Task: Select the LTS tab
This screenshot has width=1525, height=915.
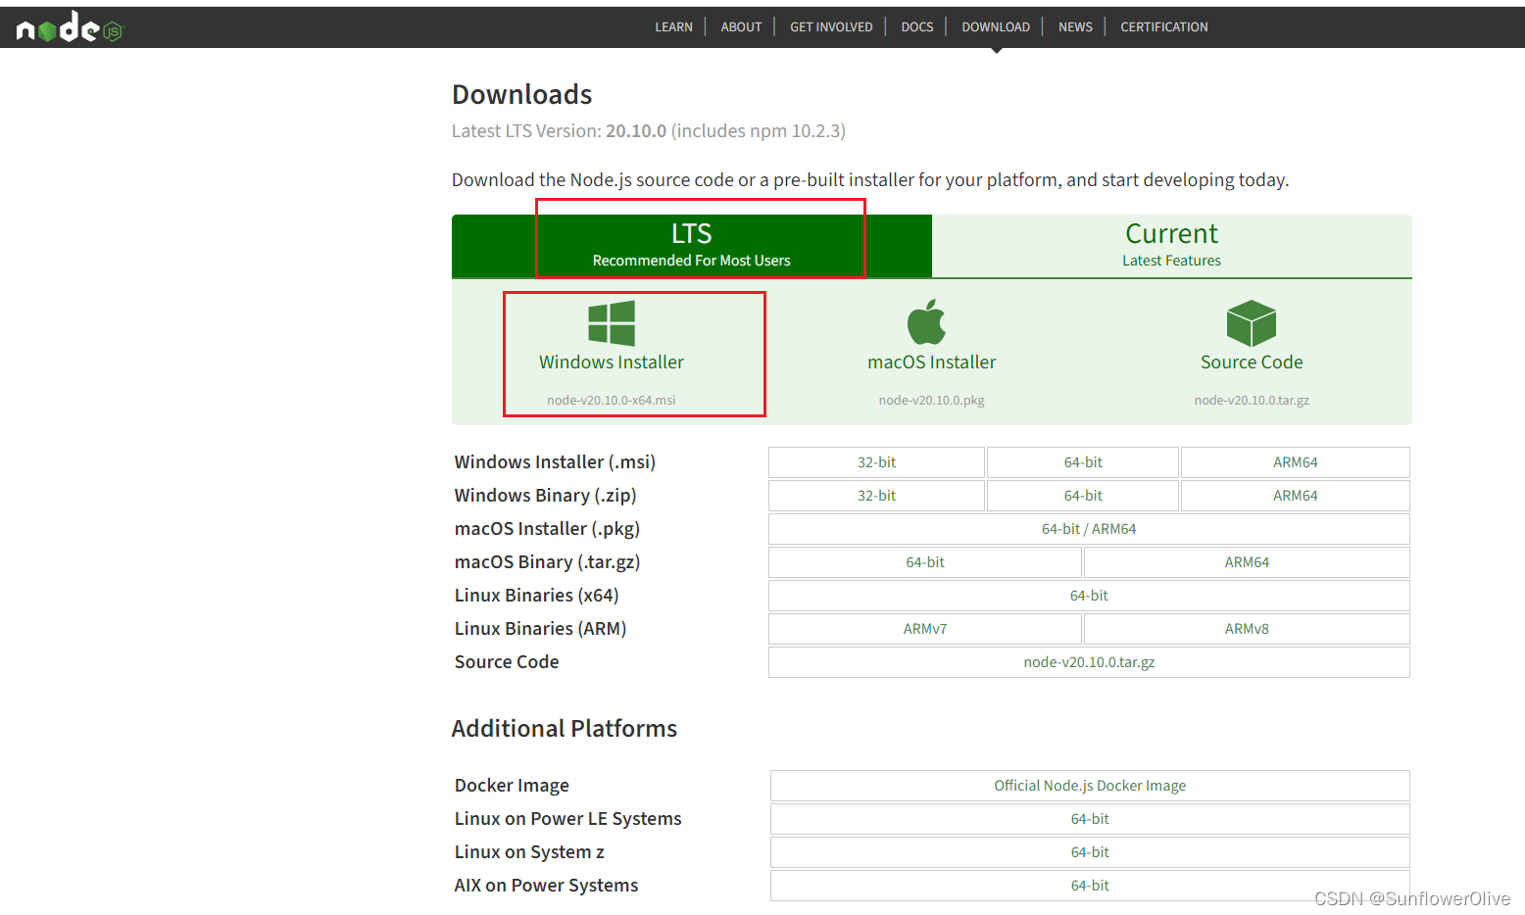Action: (692, 246)
